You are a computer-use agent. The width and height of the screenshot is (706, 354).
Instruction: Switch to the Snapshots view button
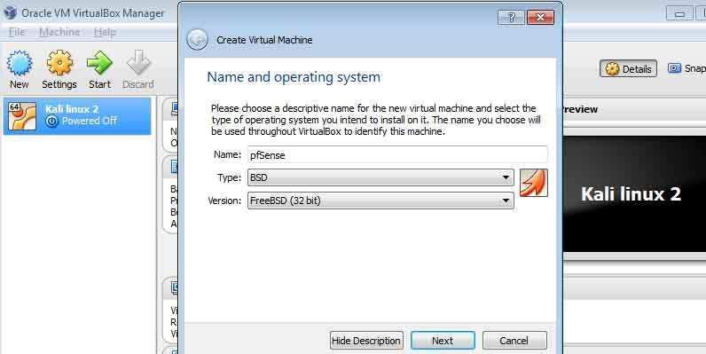click(686, 68)
